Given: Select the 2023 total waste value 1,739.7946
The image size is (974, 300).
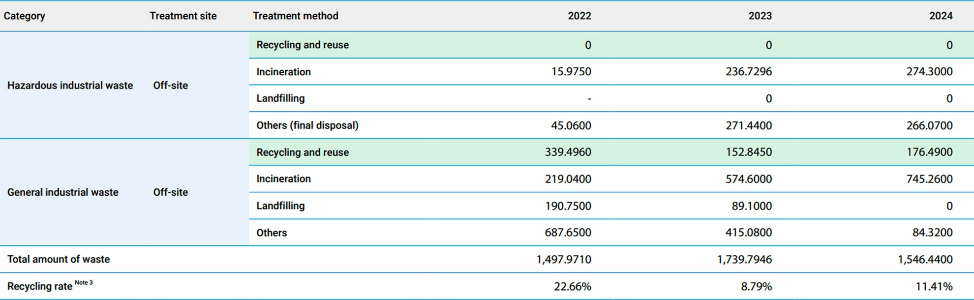Looking at the screenshot, I should point(744,259).
